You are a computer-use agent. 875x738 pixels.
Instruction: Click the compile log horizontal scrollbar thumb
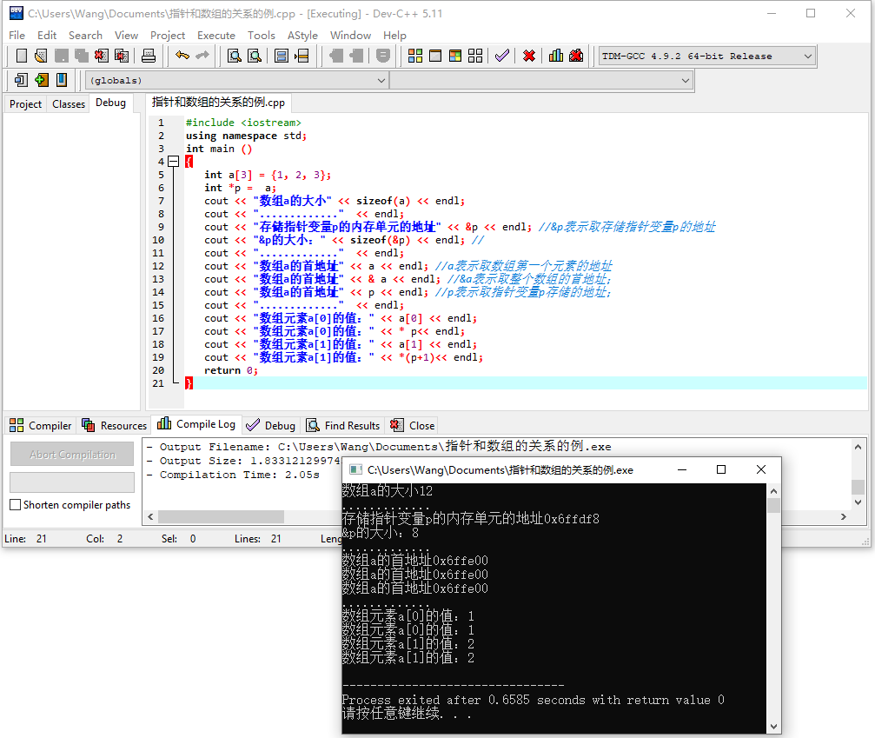coord(221,517)
